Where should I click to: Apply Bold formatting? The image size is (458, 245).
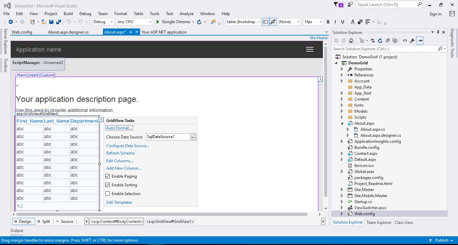(328, 22)
